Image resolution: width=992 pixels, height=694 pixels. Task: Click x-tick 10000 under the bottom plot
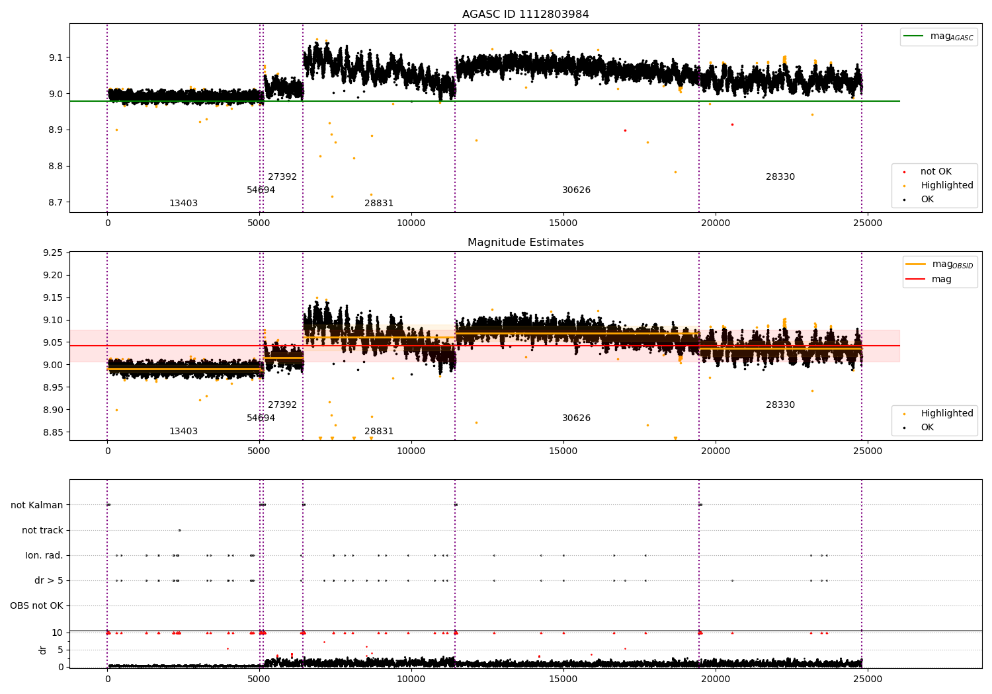tap(411, 679)
